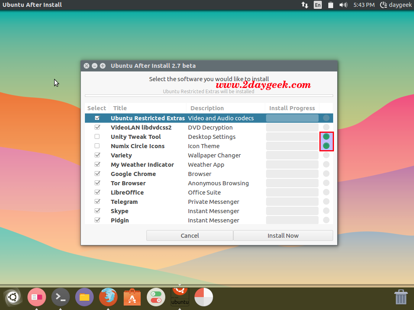Open the disk usage pie chart dock icon

pyautogui.click(x=204, y=297)
